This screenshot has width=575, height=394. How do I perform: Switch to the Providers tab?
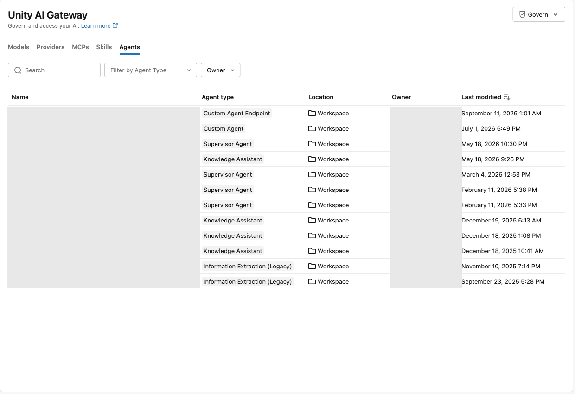[51, 47]
